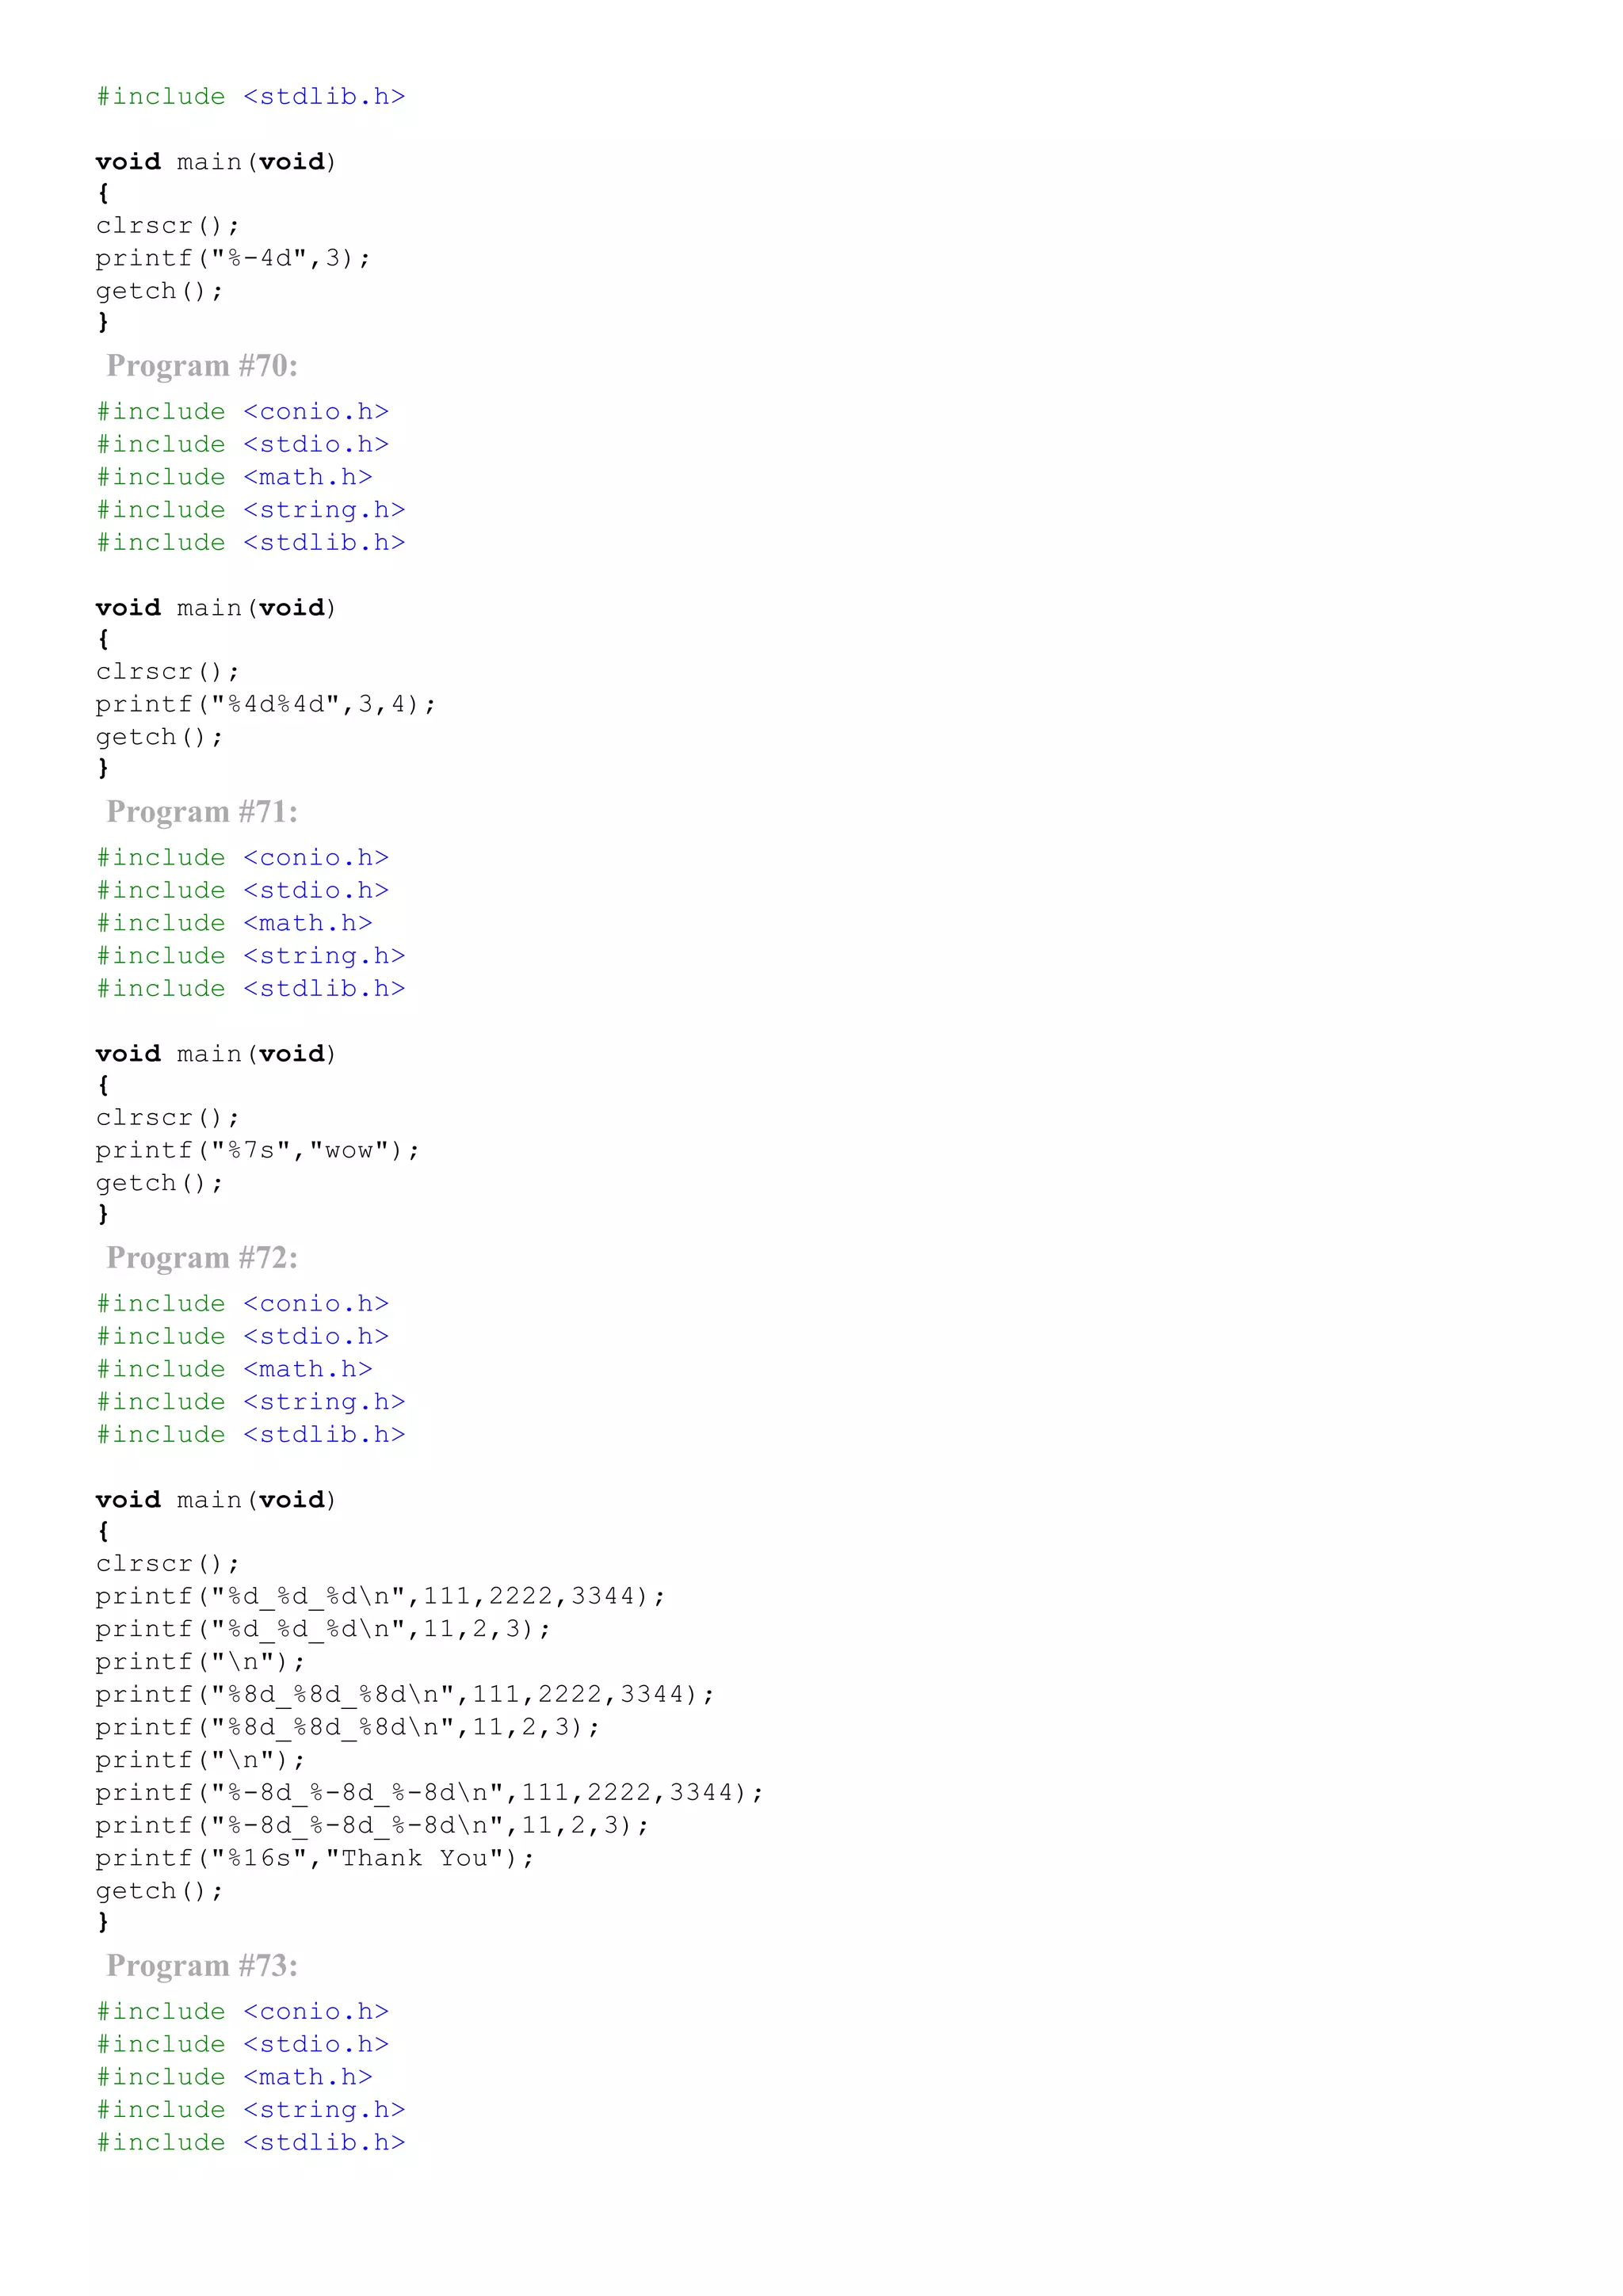
Task: Click #include <math.h> under Program #71
Action: point(234,924)
